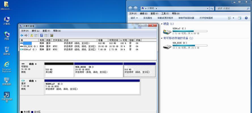Select the 918 MB hatched partition block

click(139, 70)
